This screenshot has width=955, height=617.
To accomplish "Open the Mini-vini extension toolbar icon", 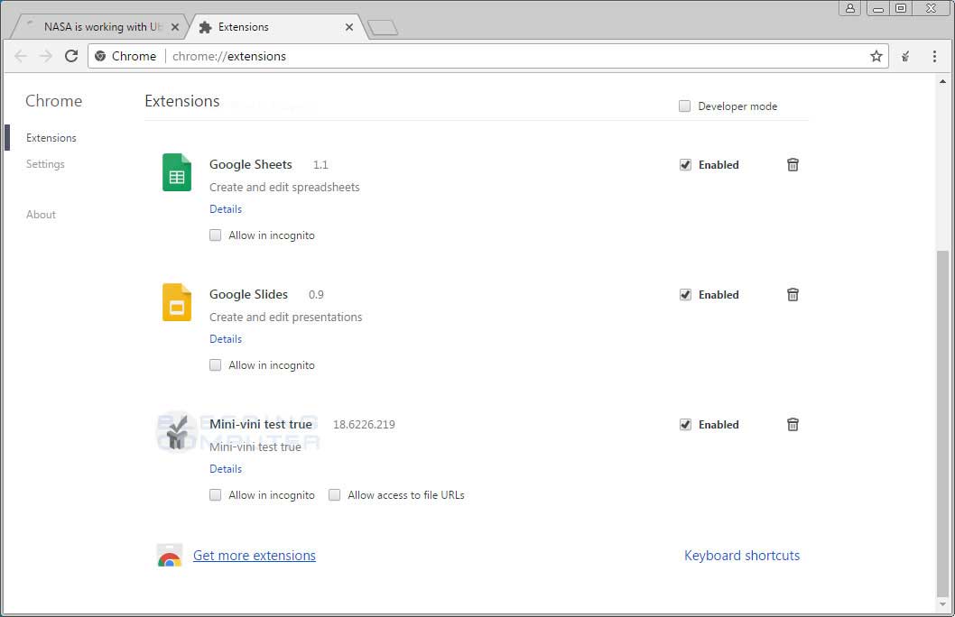I will (905, 57).
